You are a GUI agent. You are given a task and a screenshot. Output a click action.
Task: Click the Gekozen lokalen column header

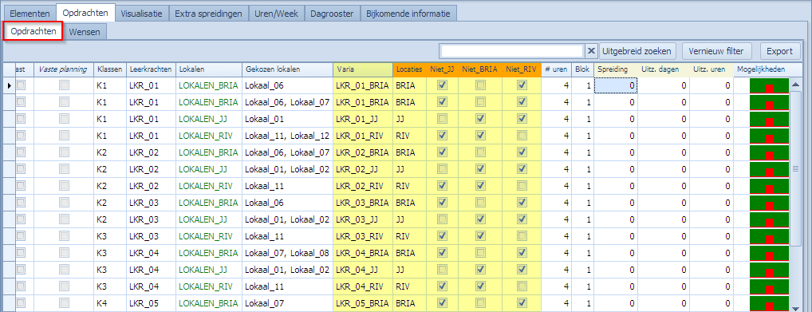[x=287, y=69]
